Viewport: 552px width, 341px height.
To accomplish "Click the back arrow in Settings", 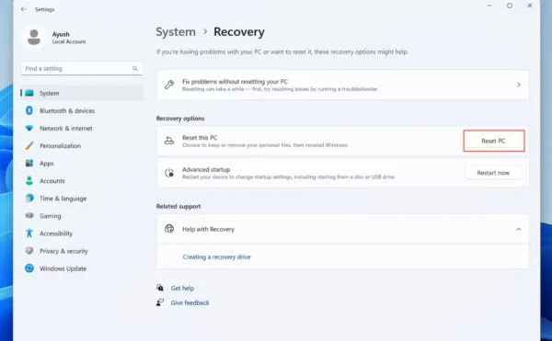I will click(24, 9).
